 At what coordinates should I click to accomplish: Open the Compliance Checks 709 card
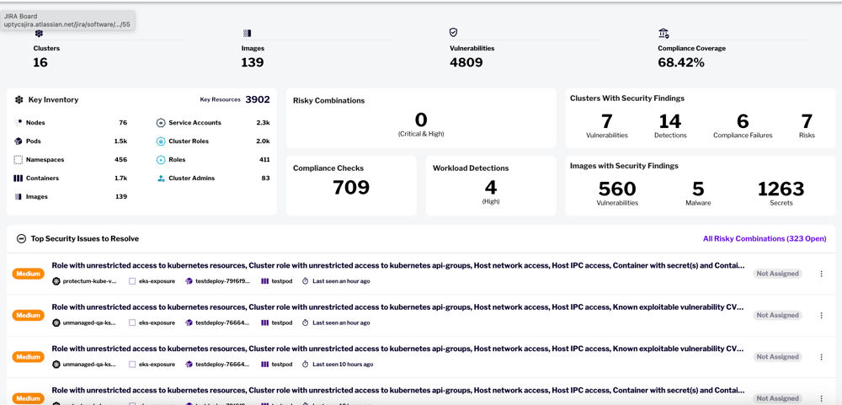pyautogui.click(x=351, y=187)
